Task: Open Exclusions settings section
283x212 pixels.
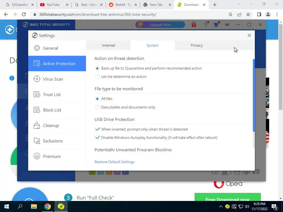Action: (x=57, y=141)
